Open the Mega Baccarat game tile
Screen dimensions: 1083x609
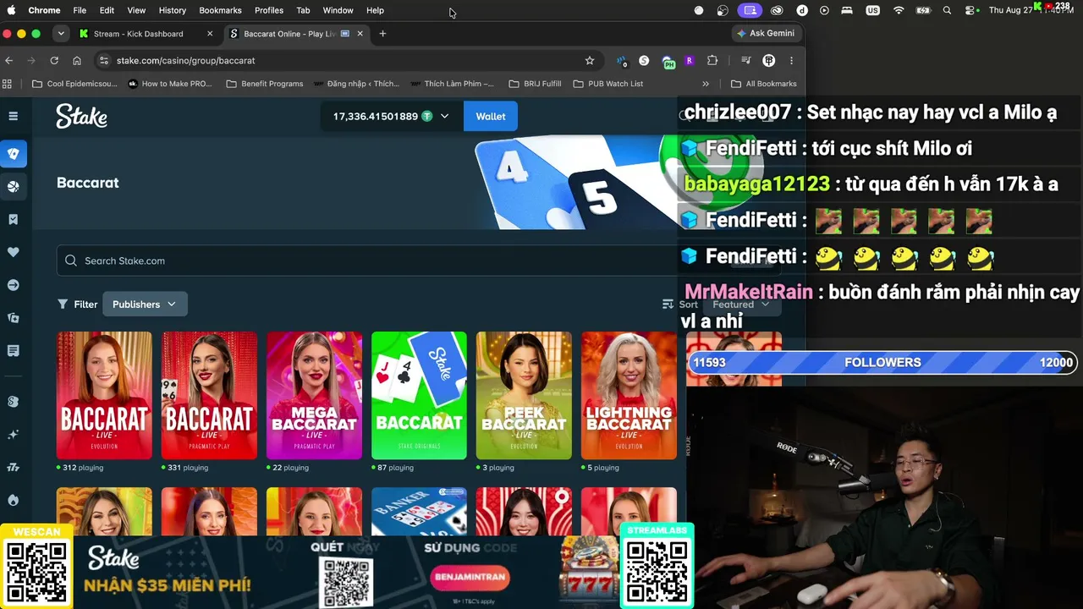click(x=314, y=395)
